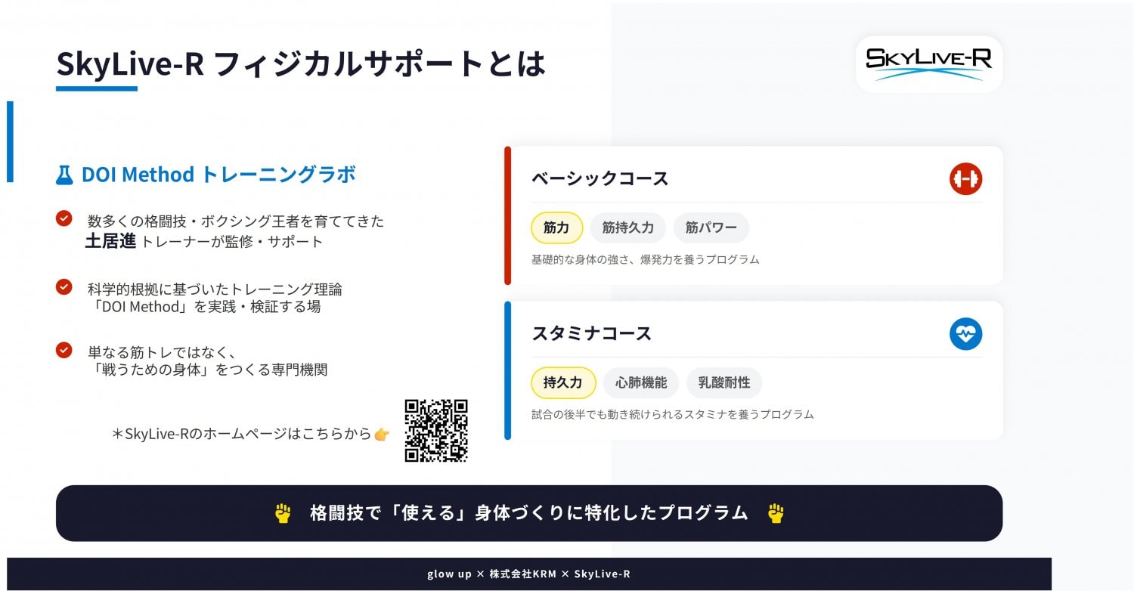Select the 筋持久力 tag

(x=627, y=227)
